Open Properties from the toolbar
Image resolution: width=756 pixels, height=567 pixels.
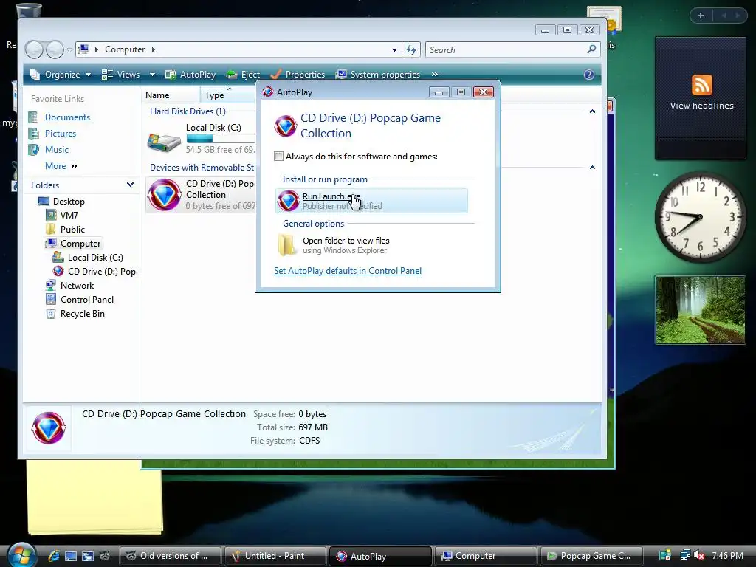point(298,75)
